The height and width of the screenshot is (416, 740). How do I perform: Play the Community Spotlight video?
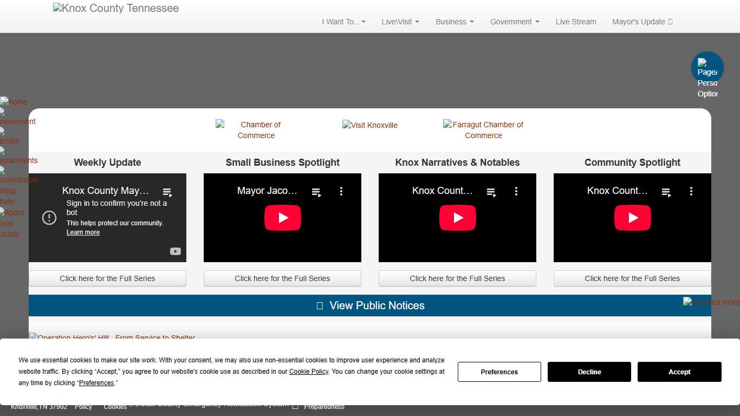632,218
